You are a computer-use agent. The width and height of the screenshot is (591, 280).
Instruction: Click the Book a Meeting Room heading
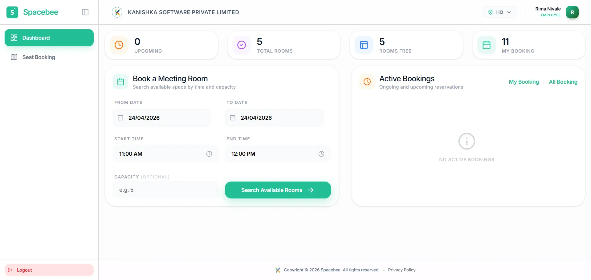tap(170, 79)
